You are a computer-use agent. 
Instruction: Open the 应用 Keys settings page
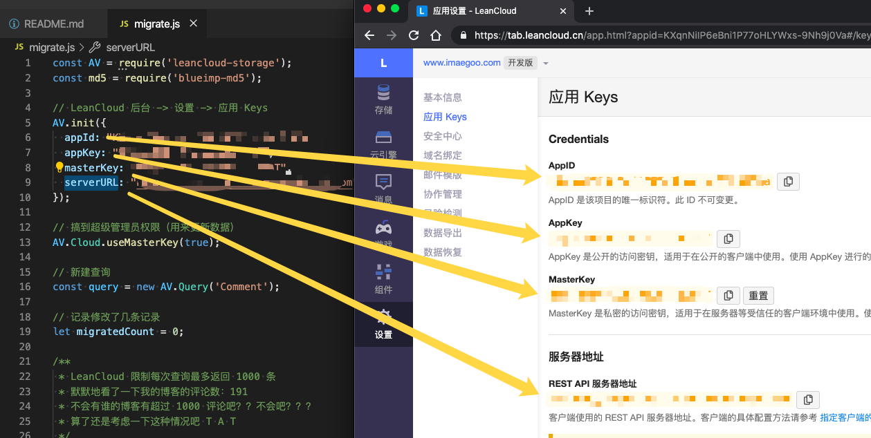tap(445, 117)
